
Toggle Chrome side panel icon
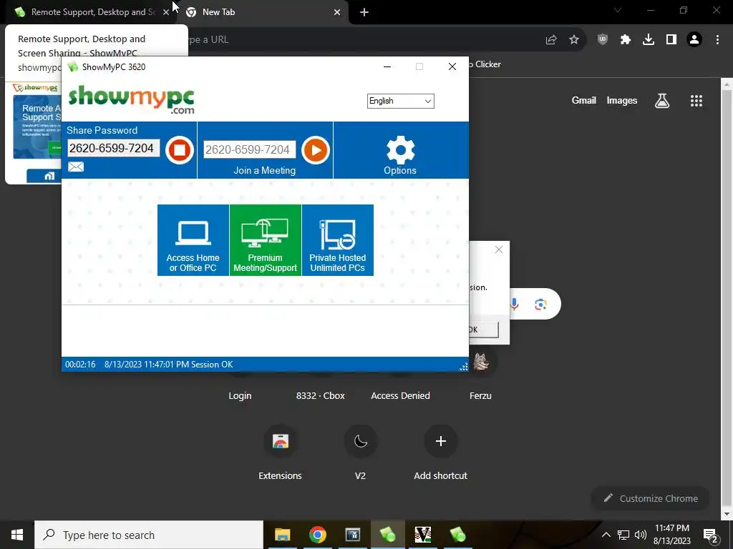coord(671,40)
